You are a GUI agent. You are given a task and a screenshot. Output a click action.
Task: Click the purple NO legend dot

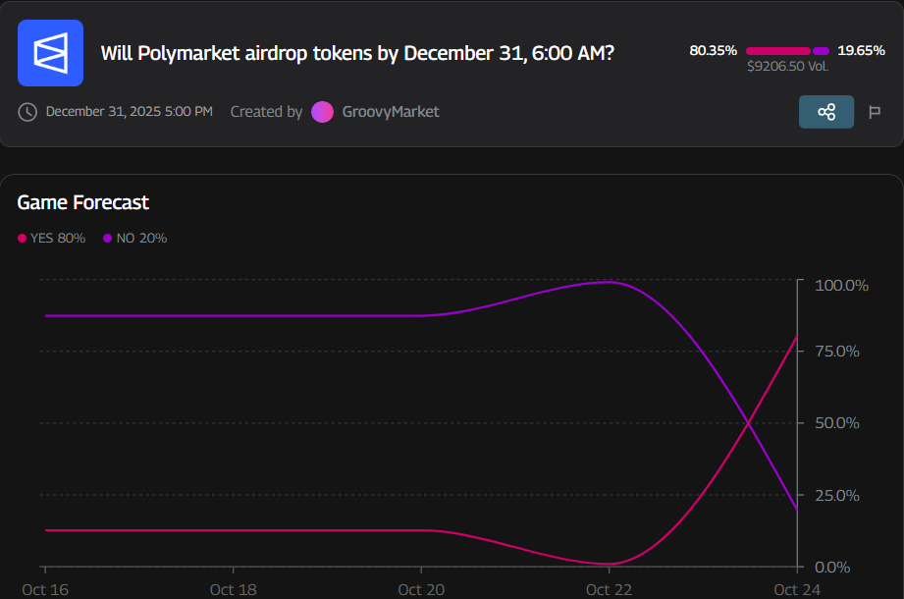click(107, 238)
